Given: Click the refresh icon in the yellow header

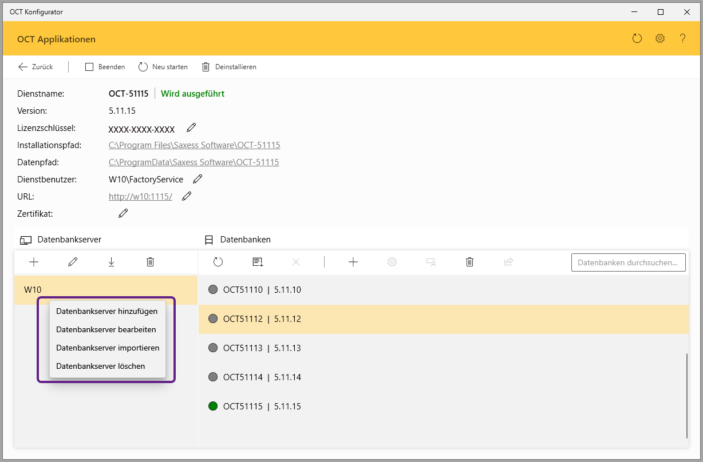Looking at the screenshot, I should [x=637, y=39].
